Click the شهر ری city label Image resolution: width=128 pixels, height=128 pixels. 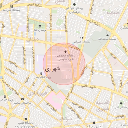(52, 69)
